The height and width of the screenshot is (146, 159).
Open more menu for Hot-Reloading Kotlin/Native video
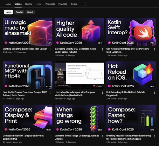tap(154, 93)
